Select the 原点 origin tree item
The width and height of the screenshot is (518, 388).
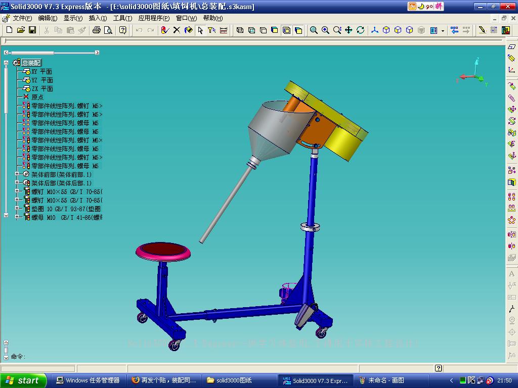(x=37, y=98)
